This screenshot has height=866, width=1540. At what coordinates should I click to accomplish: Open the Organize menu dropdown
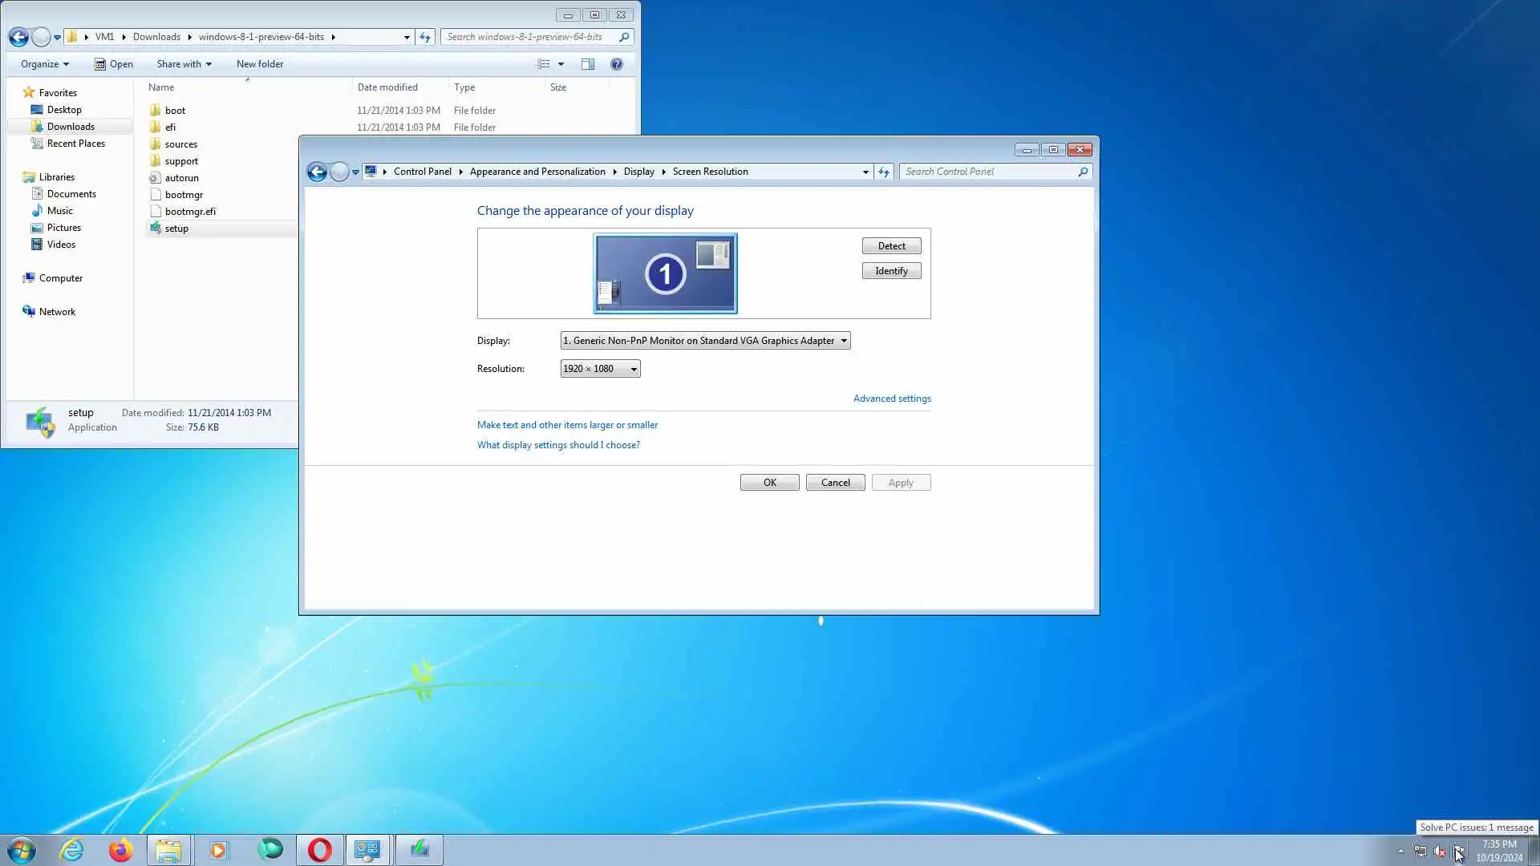44,64
